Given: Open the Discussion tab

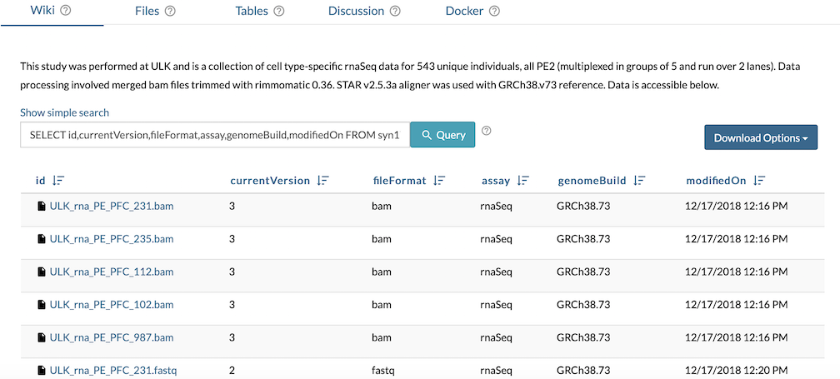Looking at the screenshot, I should point(356,12).
